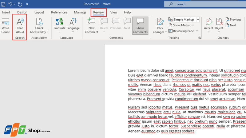Add a New Comment

pyautogui.click(x=91, y=26)
